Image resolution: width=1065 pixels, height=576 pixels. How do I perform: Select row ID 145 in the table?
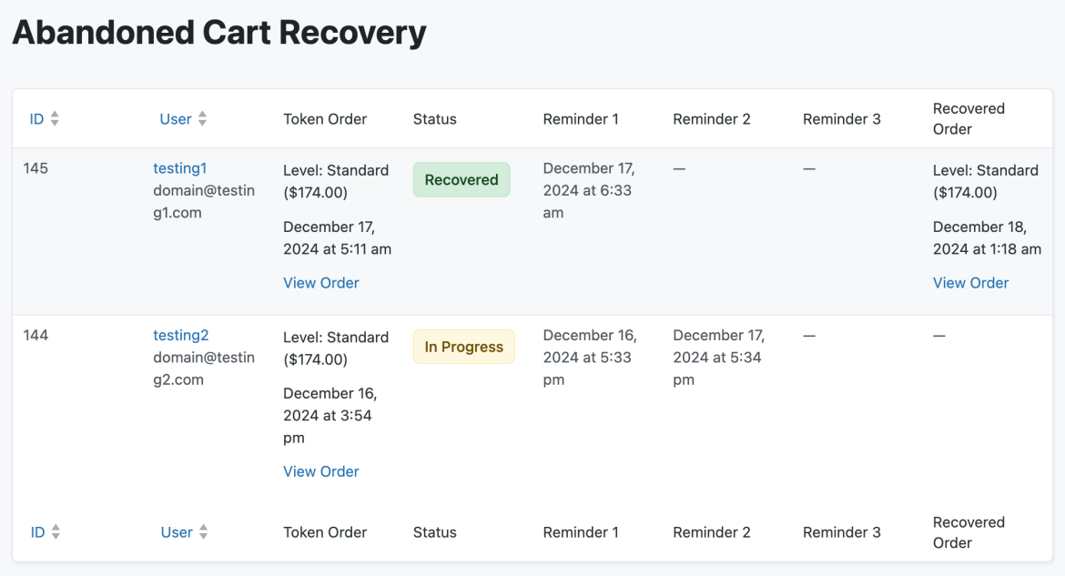point(35,167)
